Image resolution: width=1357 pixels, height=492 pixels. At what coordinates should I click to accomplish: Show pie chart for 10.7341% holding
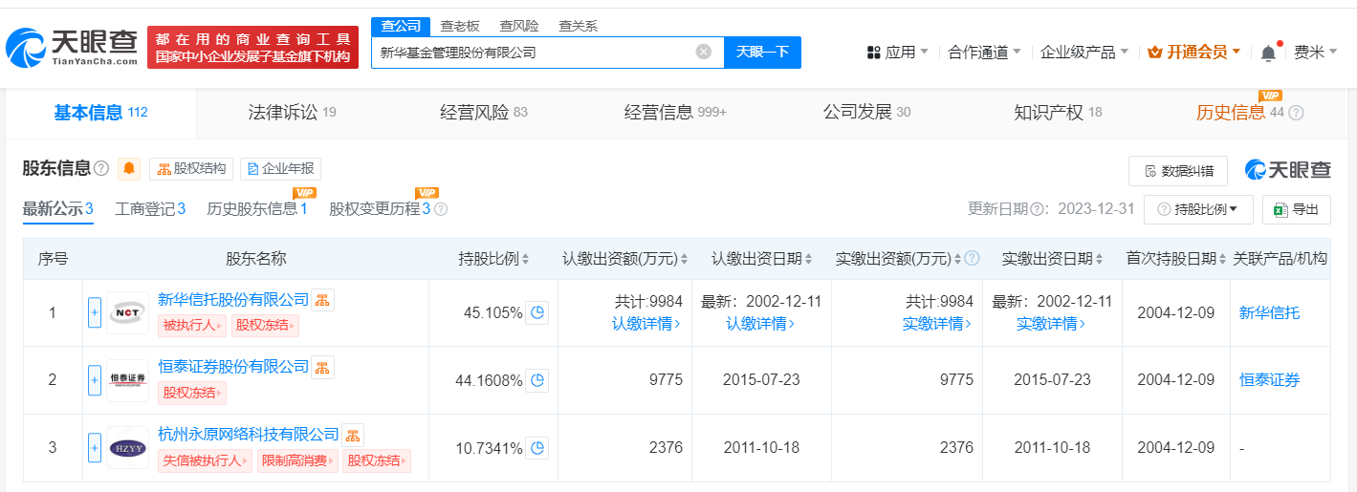(537, 447)
